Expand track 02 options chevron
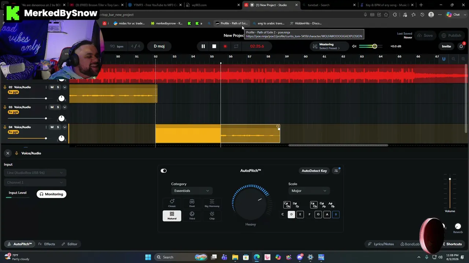 tap(64, 87)
